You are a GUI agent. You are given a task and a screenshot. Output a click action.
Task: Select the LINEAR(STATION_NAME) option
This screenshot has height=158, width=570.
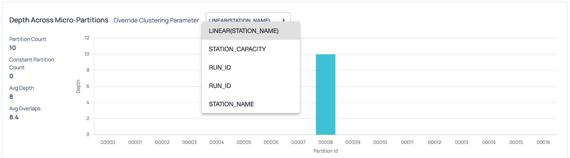[x=244, y=31]
